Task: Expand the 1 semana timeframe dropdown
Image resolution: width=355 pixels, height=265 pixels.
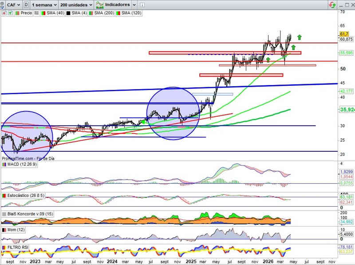Action: [x=44, y=4]
